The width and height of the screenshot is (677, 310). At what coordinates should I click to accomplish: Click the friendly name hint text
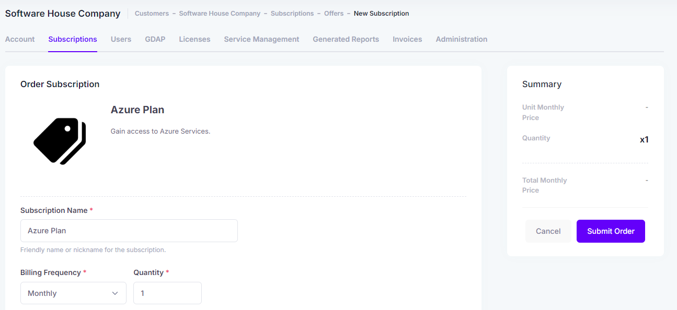tap(93, 250)
